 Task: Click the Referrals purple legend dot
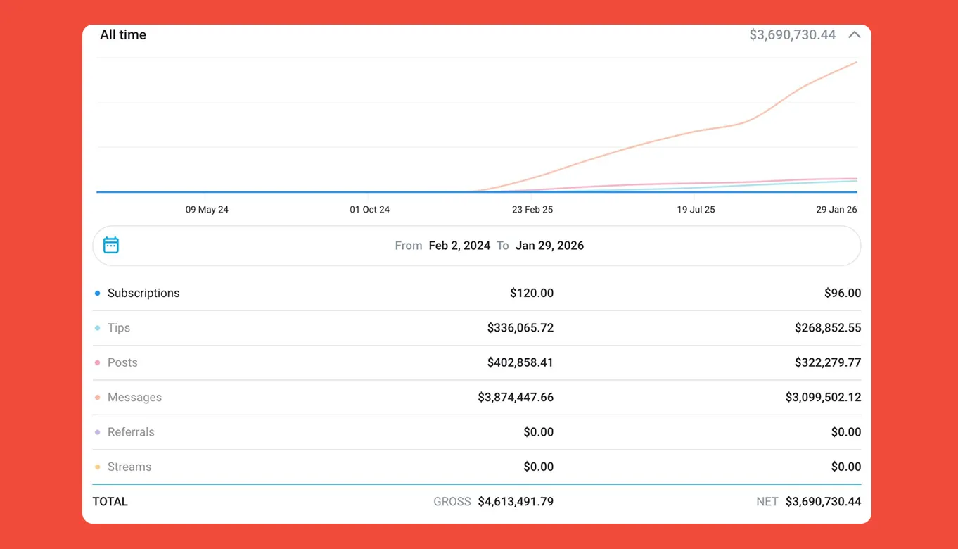pyautogui.click(x=98, y=432)
